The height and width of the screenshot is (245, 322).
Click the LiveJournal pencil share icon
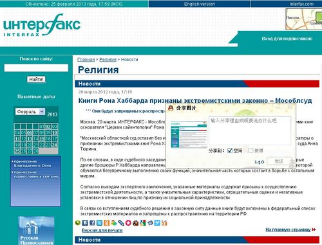pyautogui.click(x=121, y=223)
